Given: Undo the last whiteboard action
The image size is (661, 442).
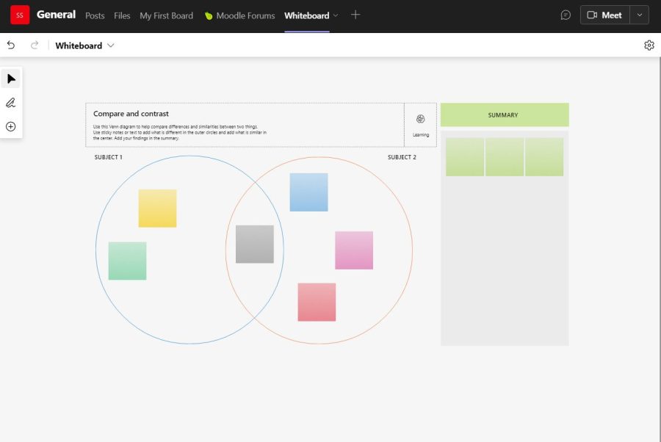Looking at the screenshot, I should click(x=10, y=45).
